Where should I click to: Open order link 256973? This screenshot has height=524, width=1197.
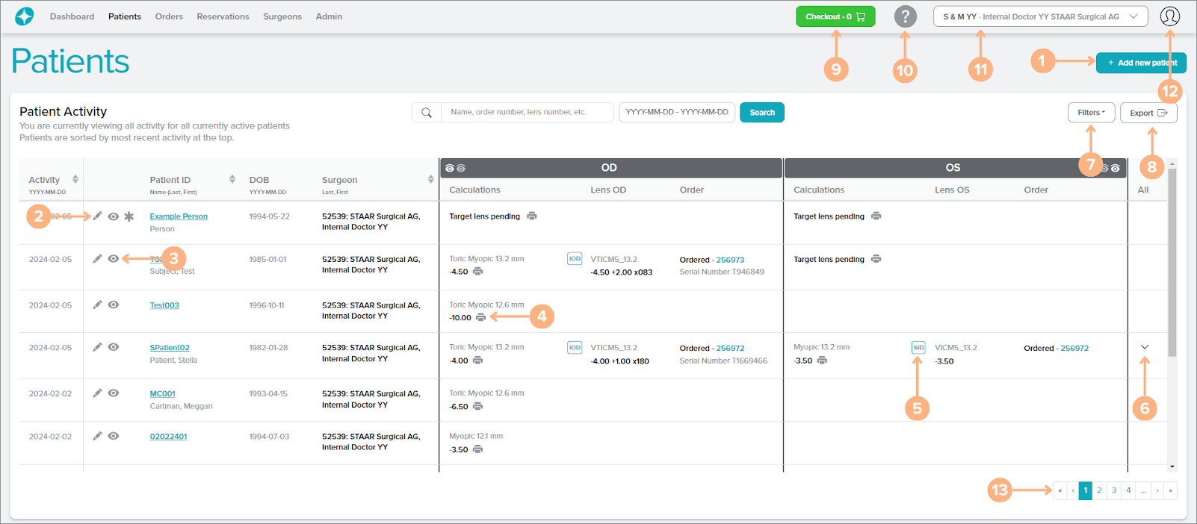[730, 260]
